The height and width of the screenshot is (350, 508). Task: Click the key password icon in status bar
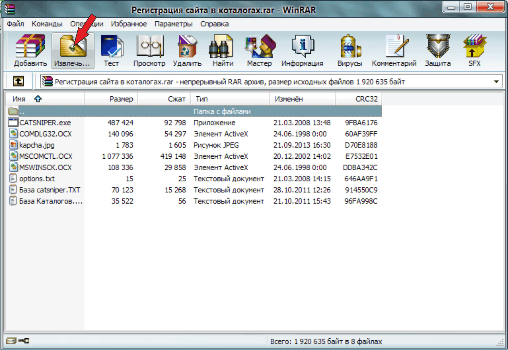pyautogui.click(x=24, y=341)
